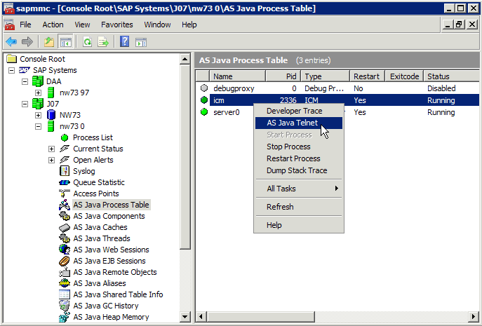Select the debugproxy process row
Viewport: 482px width, 326px height.
[x=337, y=88]
